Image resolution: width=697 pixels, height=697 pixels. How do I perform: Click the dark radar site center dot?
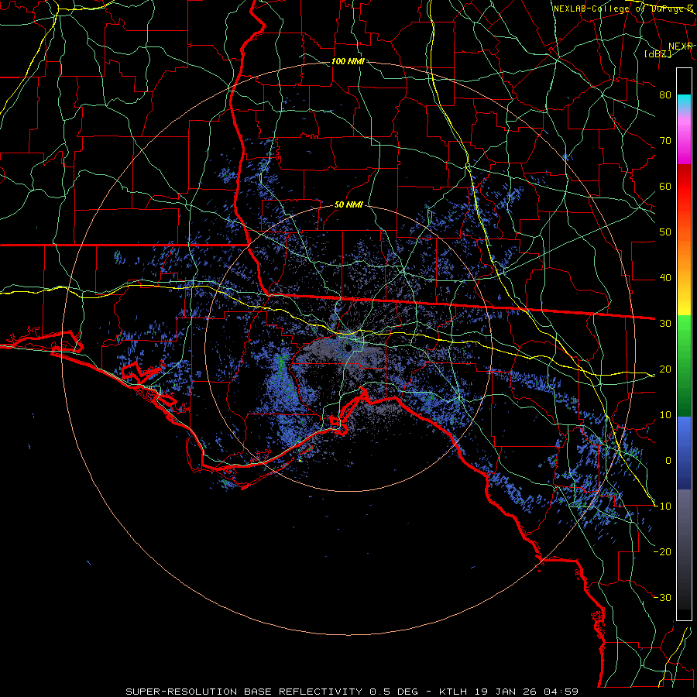[x=349, y=348]
